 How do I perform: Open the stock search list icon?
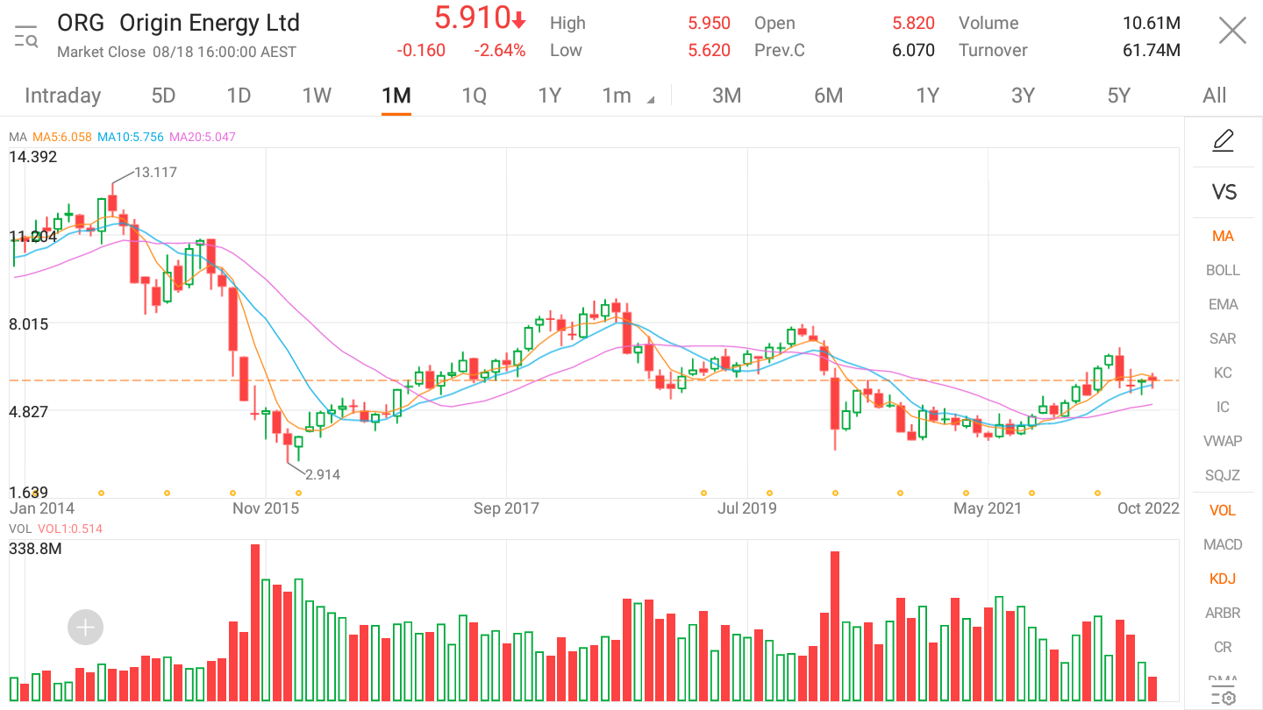coord(26,37)
